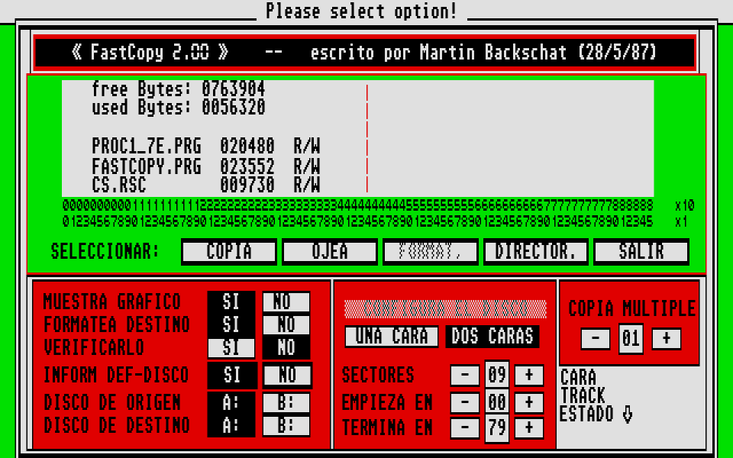Increase EMPIEZA EN start track
Viewport: 733px width, 458px height.
pyautogui.click(x=529, y=402)
